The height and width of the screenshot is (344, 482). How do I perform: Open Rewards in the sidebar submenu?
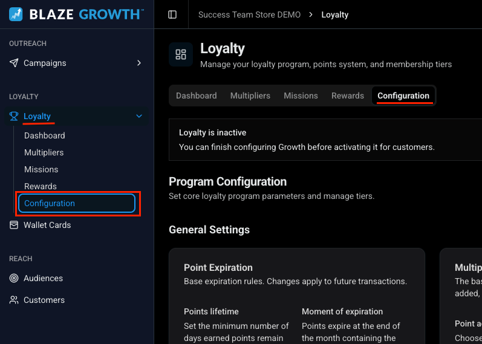(41, 186)
